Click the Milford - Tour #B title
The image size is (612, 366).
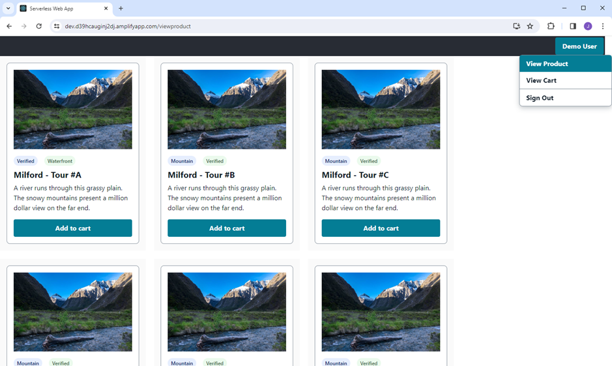(201, 175)
